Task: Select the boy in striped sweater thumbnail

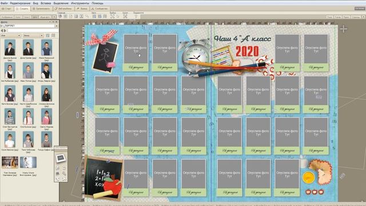Action: (10, 117)
